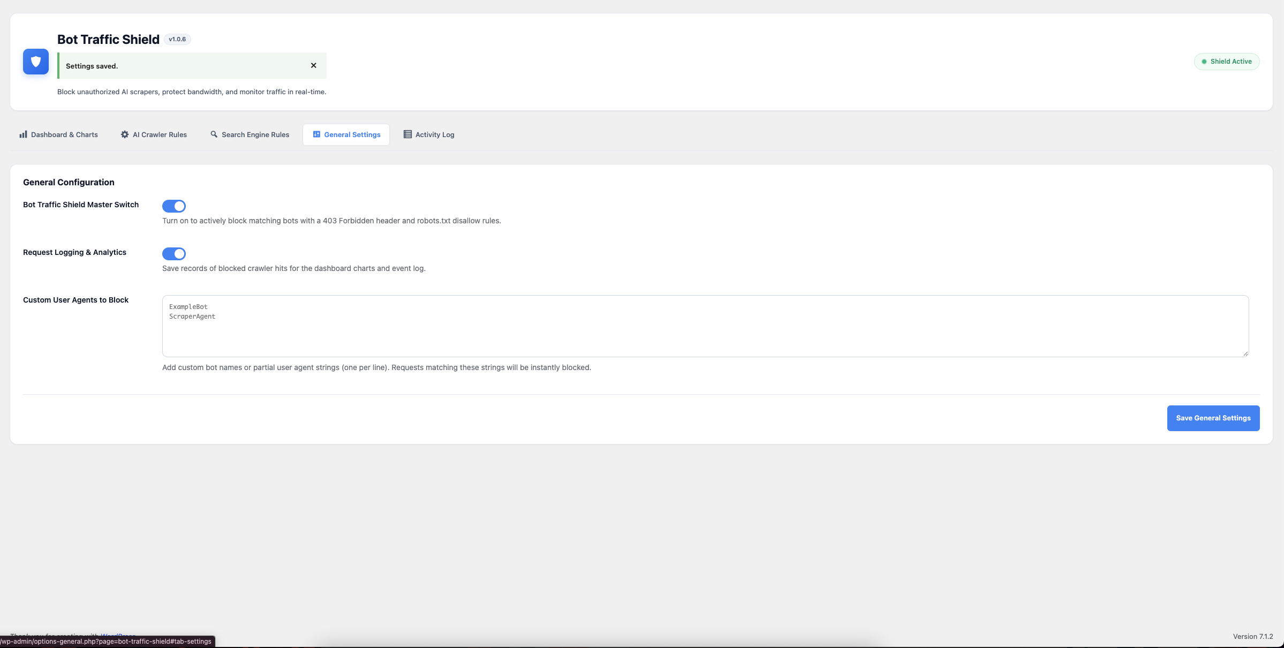Viewport: 1284px width, 648px height.
Task: Click the 'Settings saved.' message text
Action: tap(92, 66)
